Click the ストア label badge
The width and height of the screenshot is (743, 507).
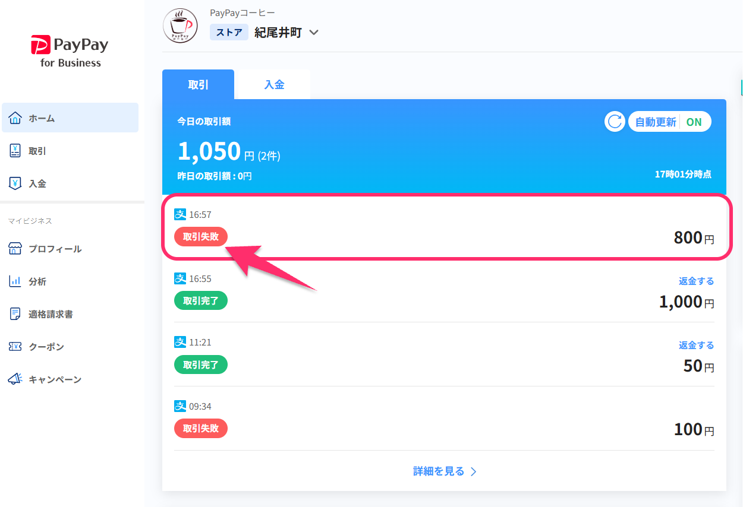[x=229, y=32]
